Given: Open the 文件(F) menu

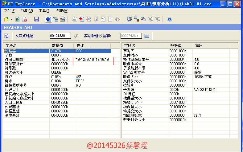Looking at the screenshot, I should click(x=10, y=11).
